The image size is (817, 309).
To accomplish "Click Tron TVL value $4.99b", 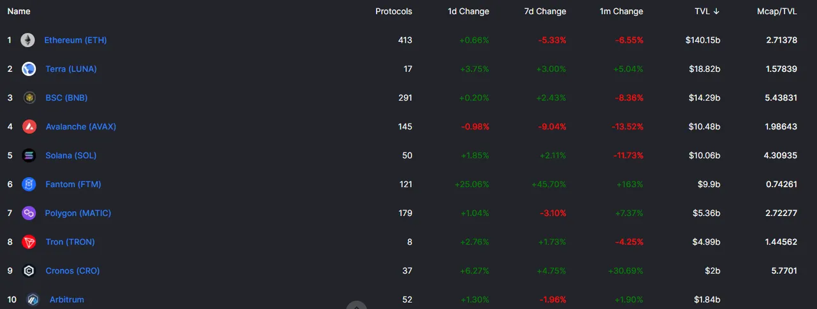I will (x=707, y=242).
